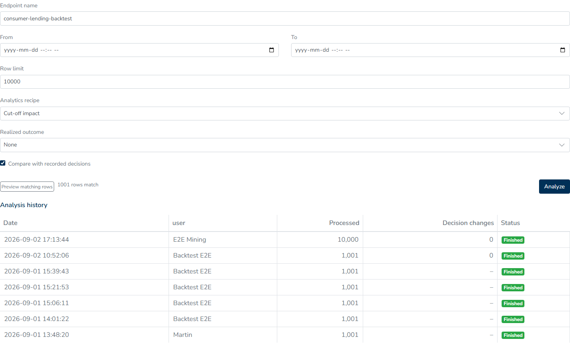Open the 2026-09-01 15:21:53 analysis row

point(285,287)
